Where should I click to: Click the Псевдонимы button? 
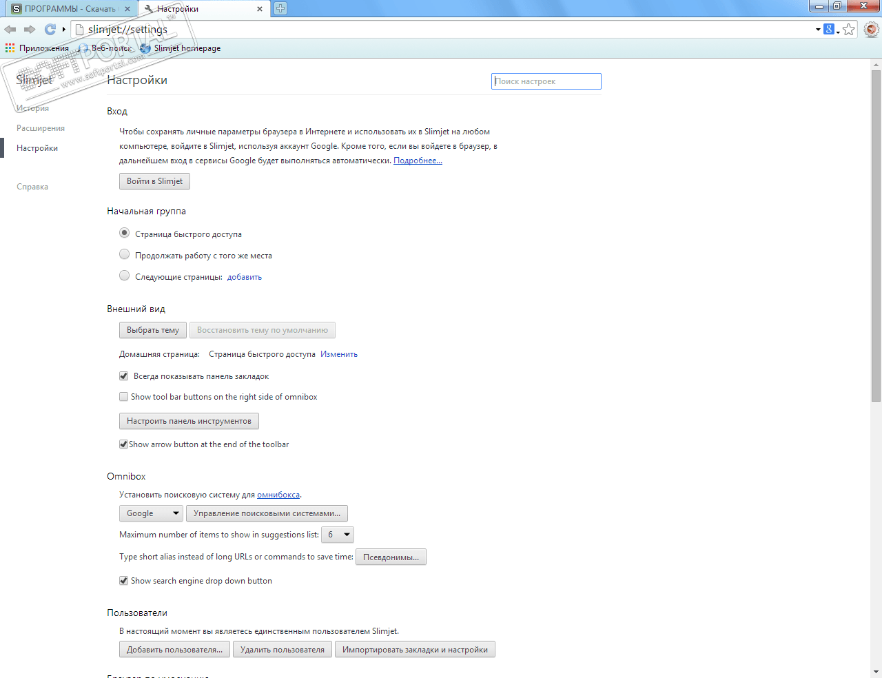click(391, 557)
